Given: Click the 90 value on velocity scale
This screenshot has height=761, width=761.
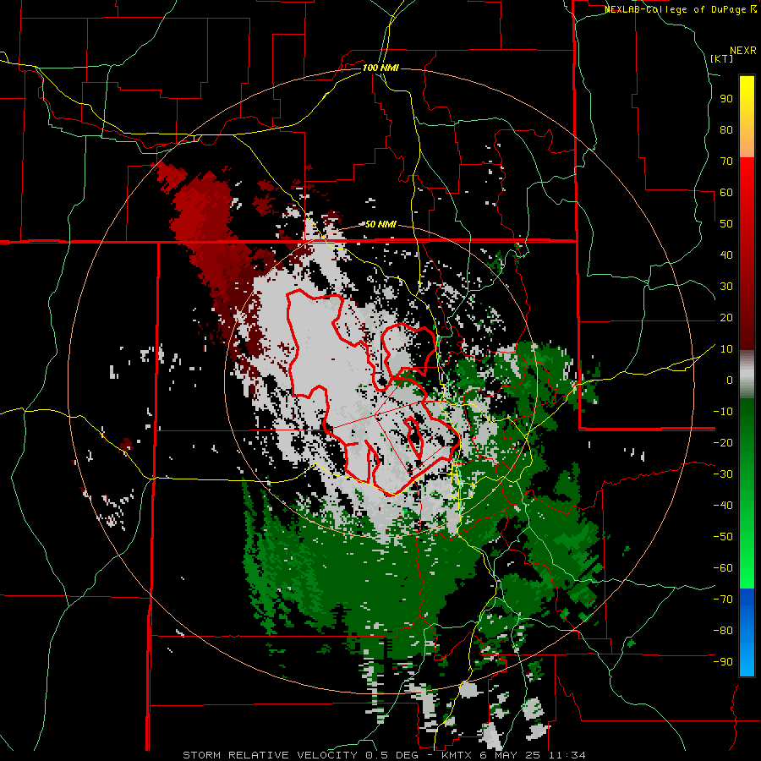Looking at the screenshot, I should [726, 99].
